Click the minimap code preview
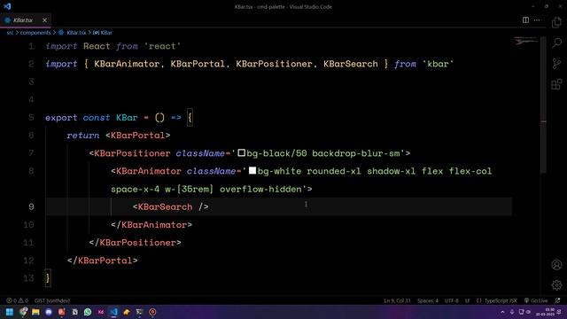 (x=526, y=42)
